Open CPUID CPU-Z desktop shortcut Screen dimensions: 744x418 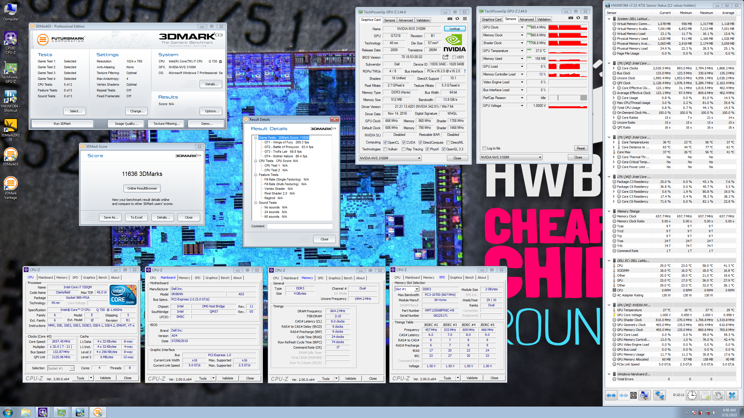[10, 43]
